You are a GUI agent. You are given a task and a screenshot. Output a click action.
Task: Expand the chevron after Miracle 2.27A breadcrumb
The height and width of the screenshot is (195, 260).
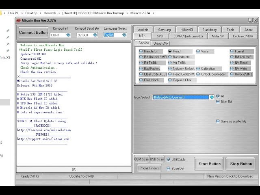point(154,13)
